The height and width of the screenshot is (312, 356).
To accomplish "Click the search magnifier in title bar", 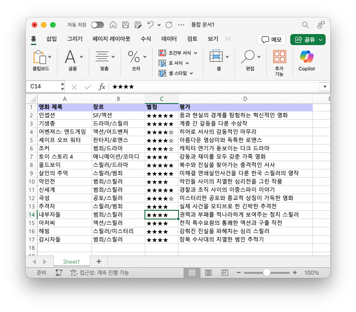I will [x=305, y=25].
